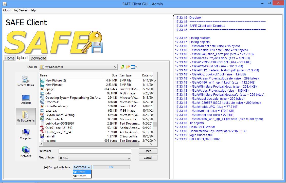
Task: Open the view menu icon
Action: 134,67
